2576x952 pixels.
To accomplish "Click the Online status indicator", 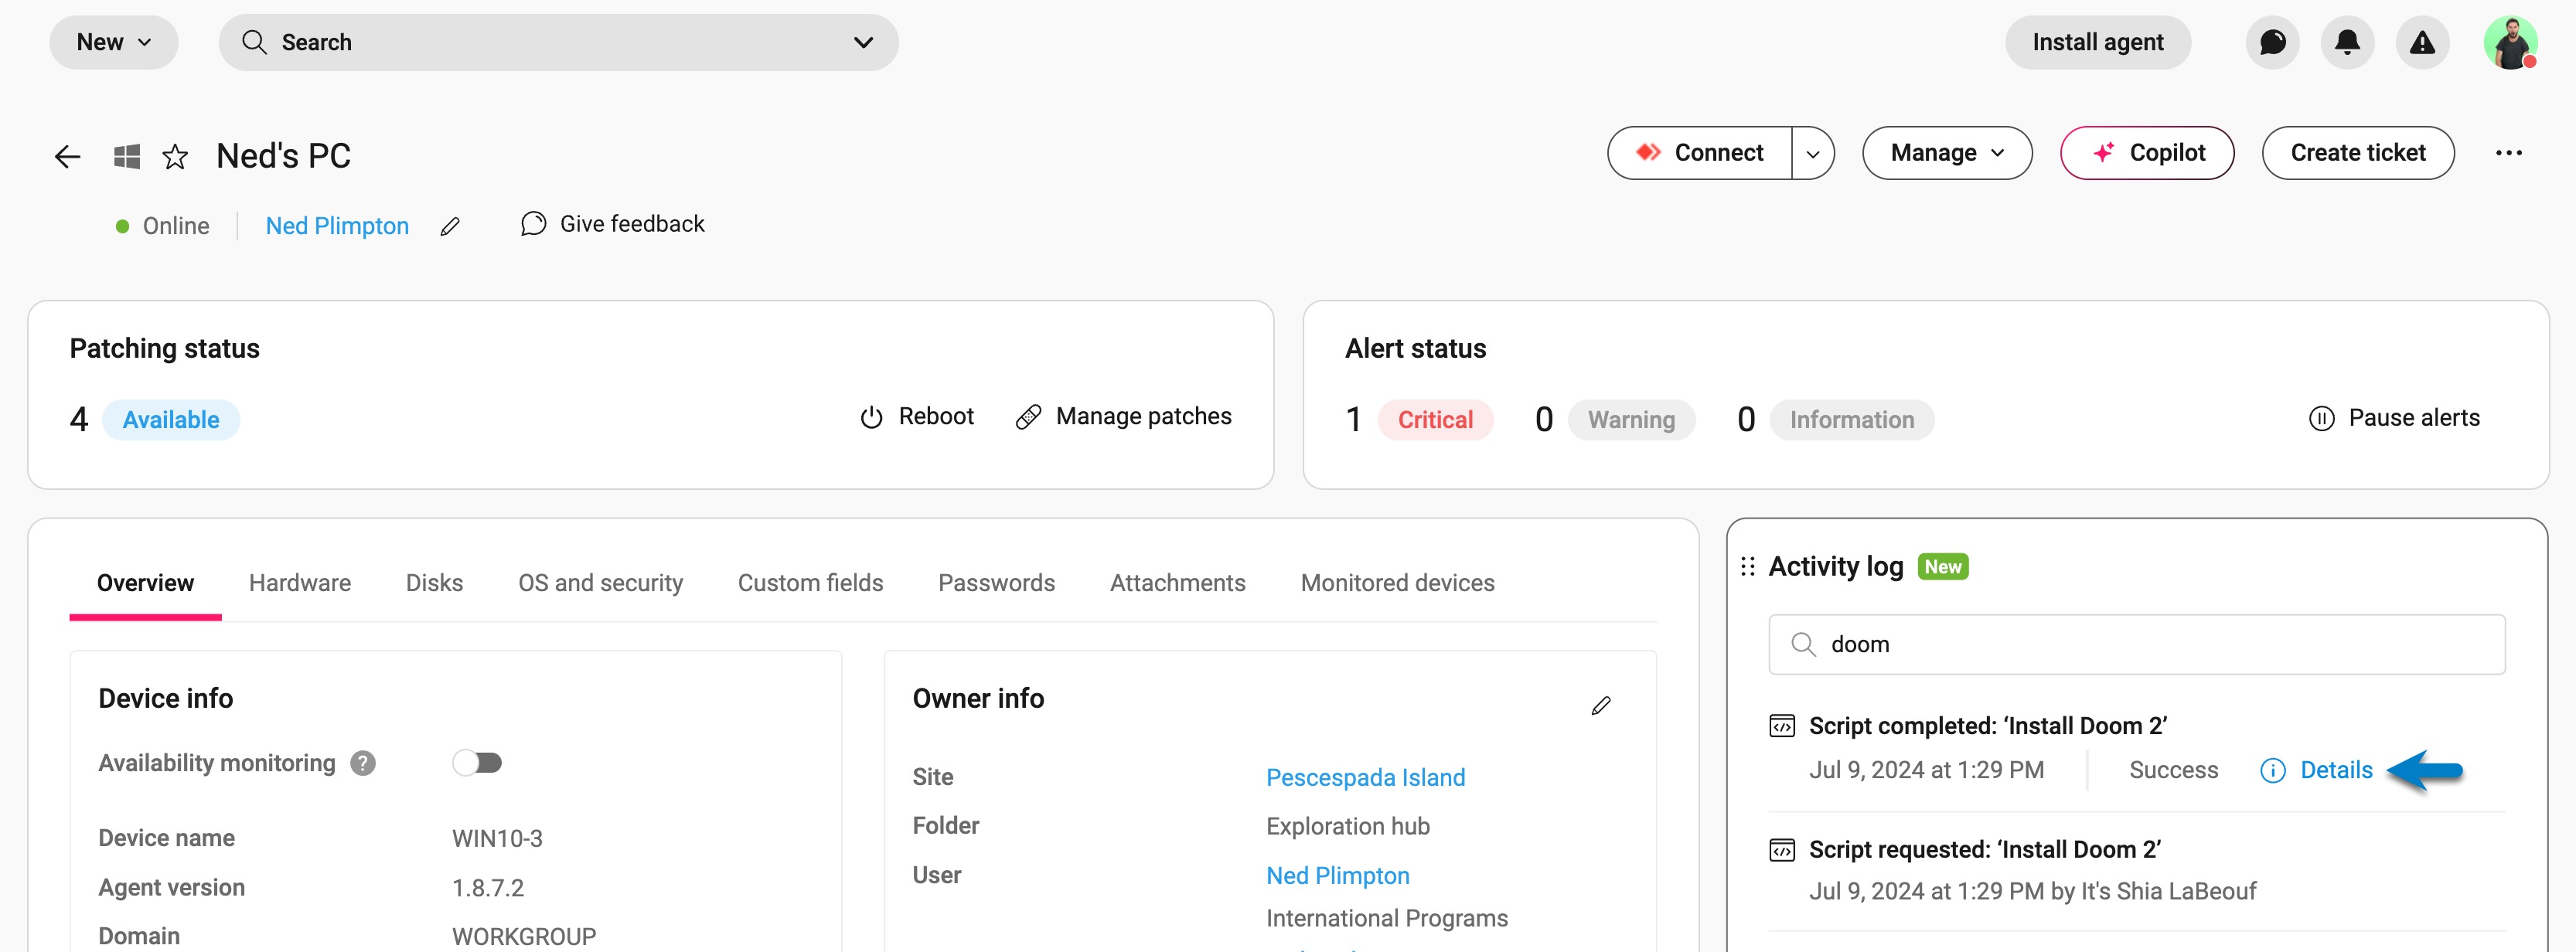I will pos(163,227).
